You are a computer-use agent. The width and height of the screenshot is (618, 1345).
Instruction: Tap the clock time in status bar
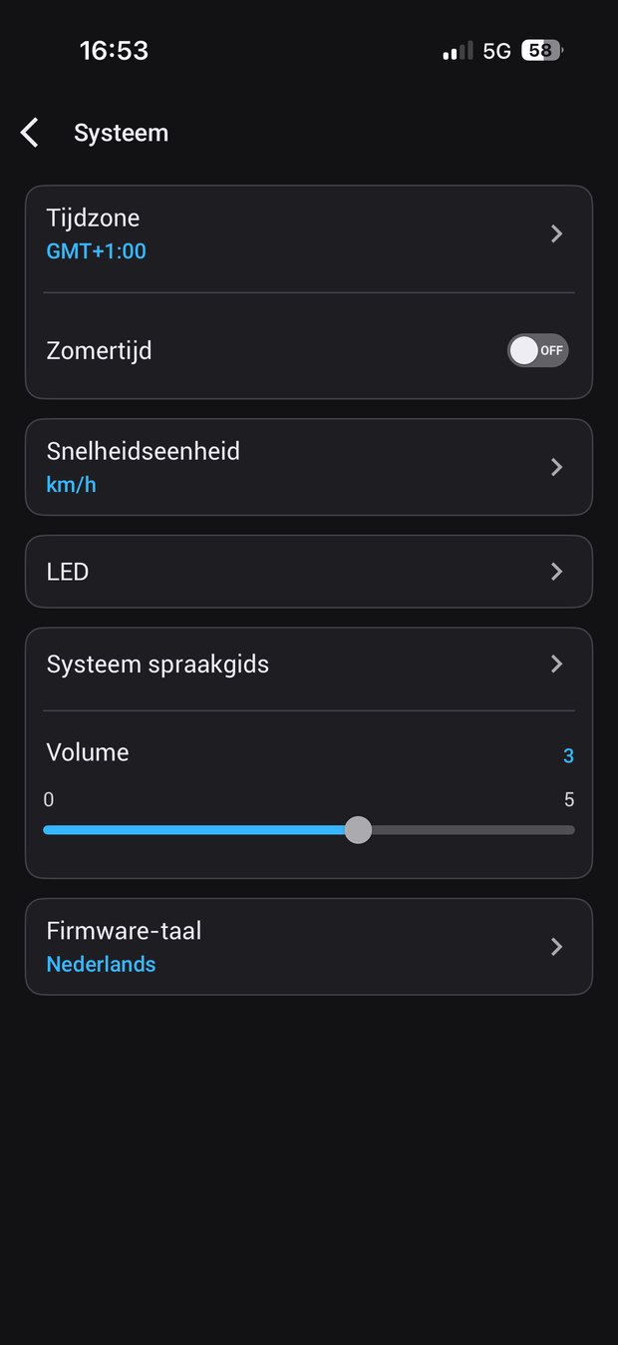[x=114, y=51]
